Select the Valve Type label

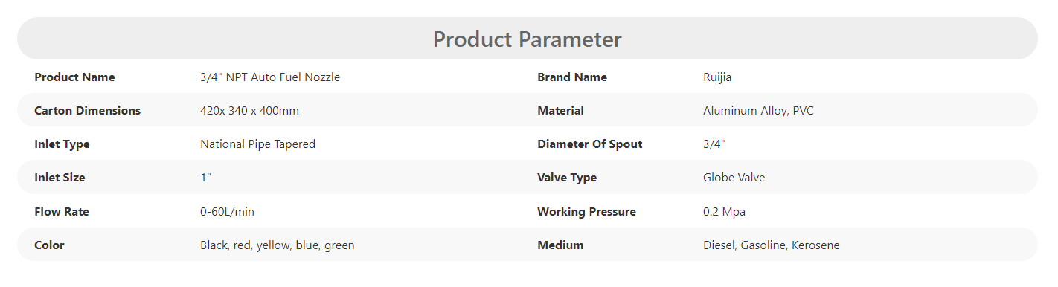567,178
